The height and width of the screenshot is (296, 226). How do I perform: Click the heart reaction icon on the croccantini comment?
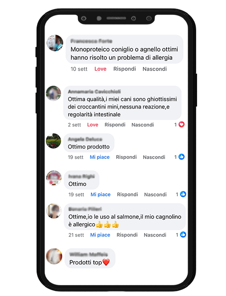(x=181, y=124)
